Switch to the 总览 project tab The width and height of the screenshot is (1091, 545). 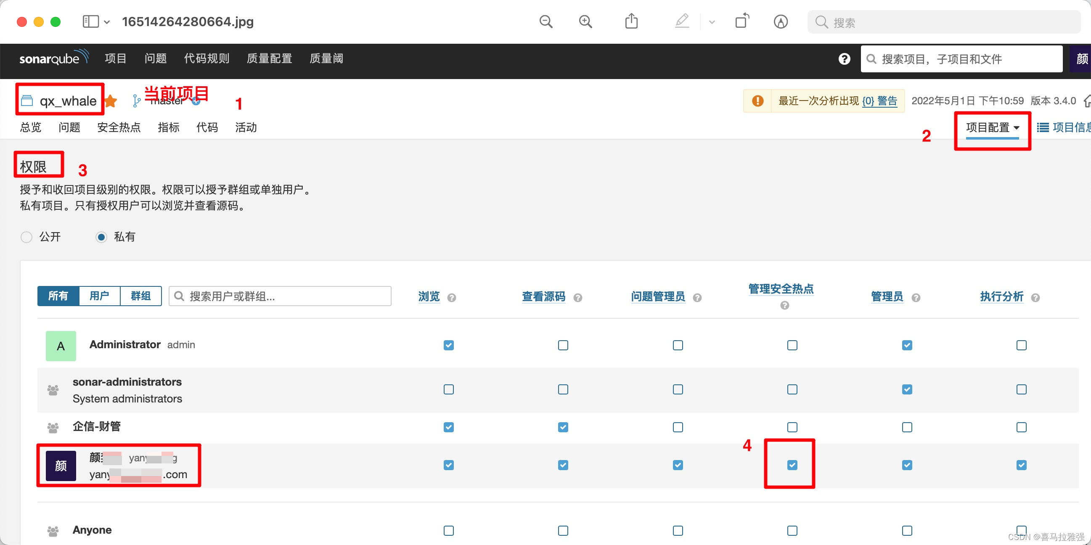[x=31, y=127]
